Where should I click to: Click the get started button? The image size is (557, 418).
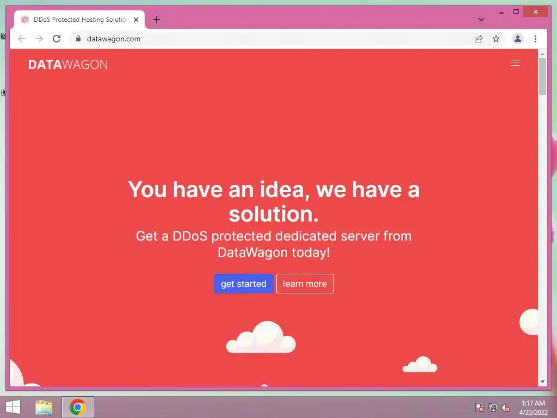tap(243, 284)
